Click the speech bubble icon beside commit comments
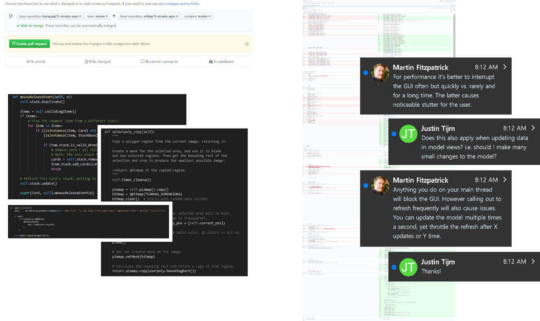 click(x=143, y=61)
